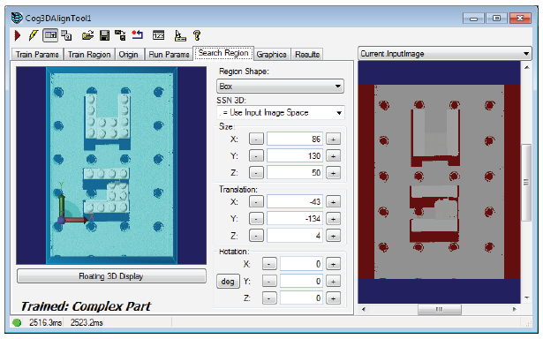The width and height of the screenshot is (543, 339).
Task: Click Rotation X input field
Action: [x=301, y=264]
